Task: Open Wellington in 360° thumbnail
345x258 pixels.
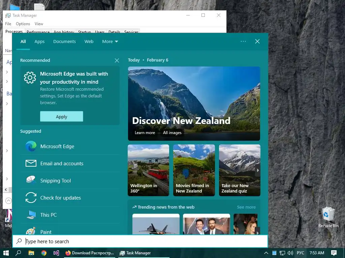Action: pyautogui.click(x=149, y=170)
